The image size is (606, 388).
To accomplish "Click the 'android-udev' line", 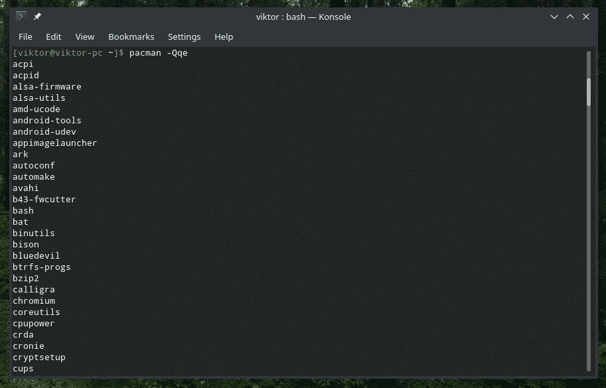I will [x=44, y=131].
